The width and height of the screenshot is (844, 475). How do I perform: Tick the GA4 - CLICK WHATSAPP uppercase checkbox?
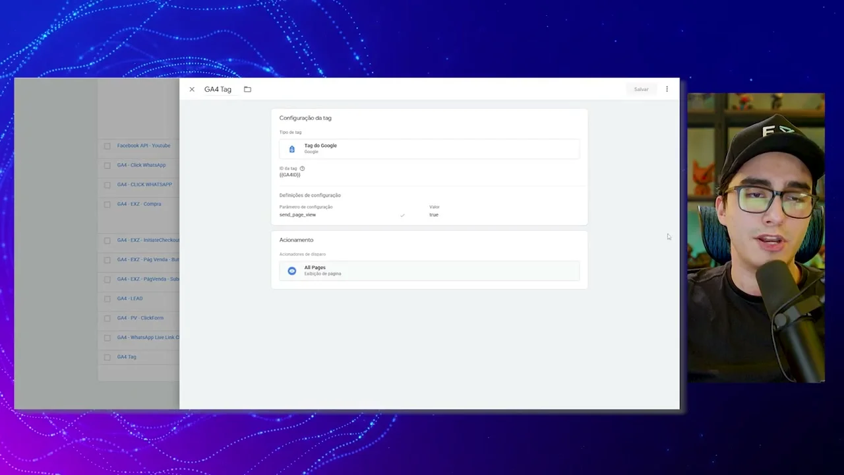point(107,185)
